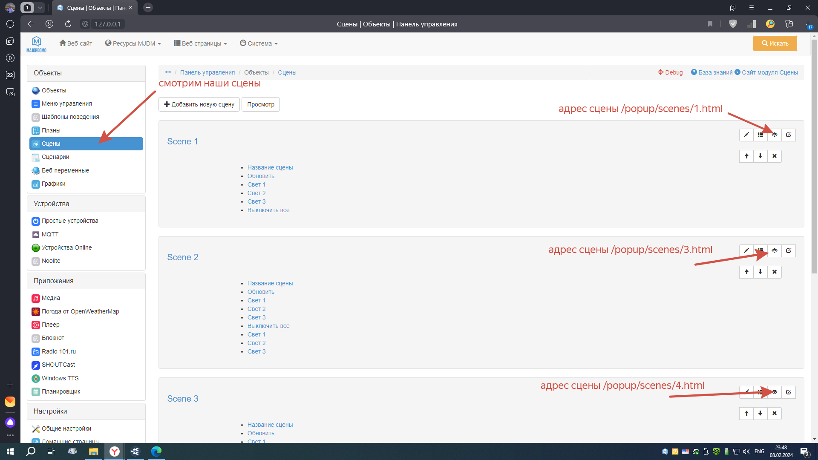Select Сценарии in the Объекты sidebar
The image size is (818, 460).
point(55,157)
